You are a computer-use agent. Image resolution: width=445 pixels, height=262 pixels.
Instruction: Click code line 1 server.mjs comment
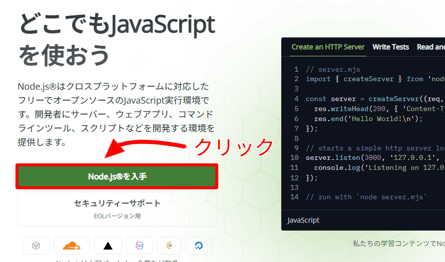pos(333,70)
